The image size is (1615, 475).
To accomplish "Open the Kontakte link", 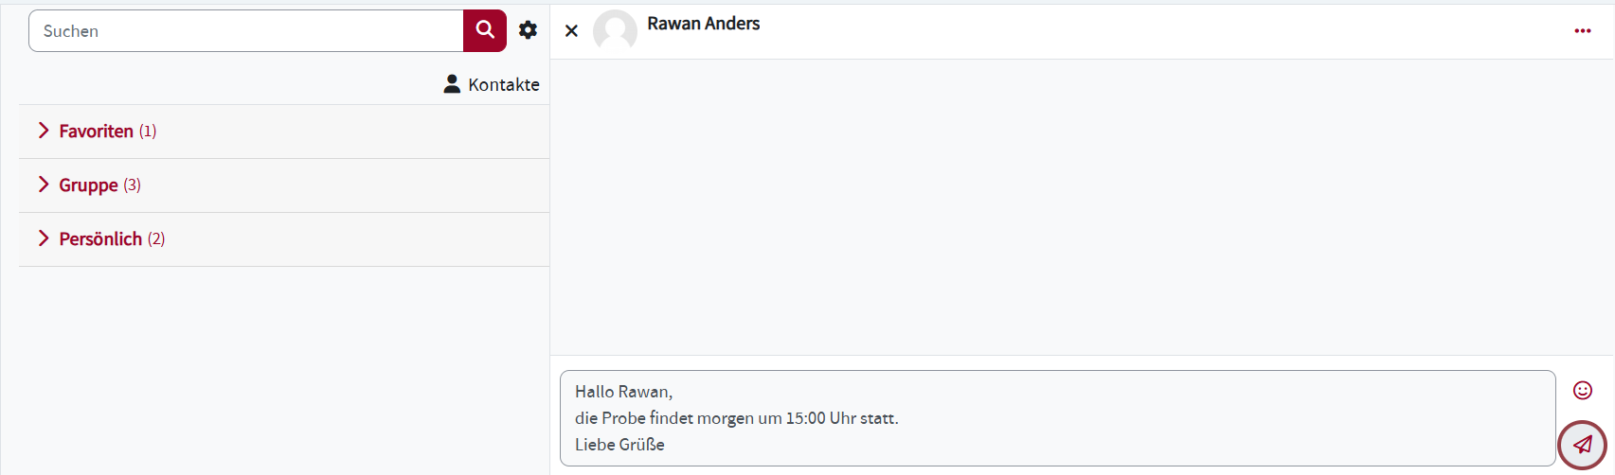I will point(503,85).
